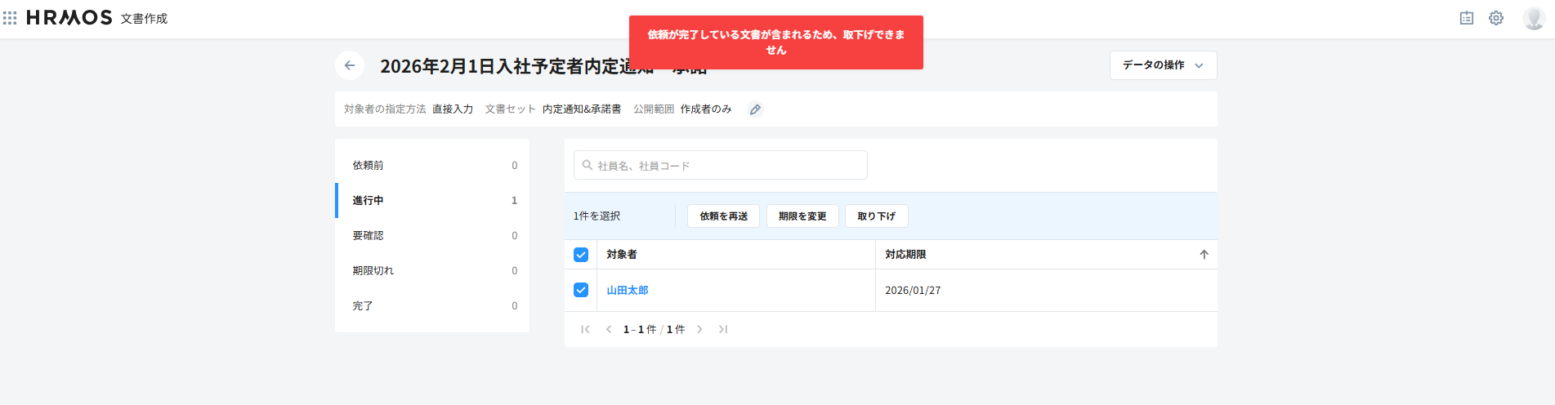The height and width of the screenshot is (405, 1555).
Task: Click the 期限を変更 button
Action: pyautogui.click(x=802, y=216)
